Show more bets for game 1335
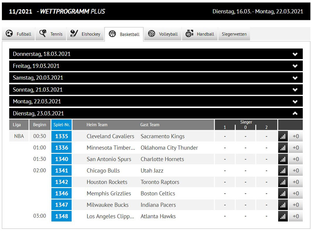The width and height of the screenshot is (312, 231). (296, 136)
